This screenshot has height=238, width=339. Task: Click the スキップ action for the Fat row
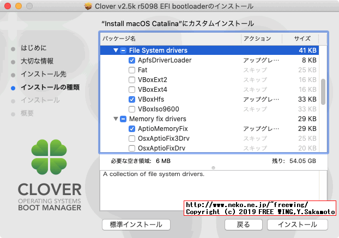click(x=255, y=70)
